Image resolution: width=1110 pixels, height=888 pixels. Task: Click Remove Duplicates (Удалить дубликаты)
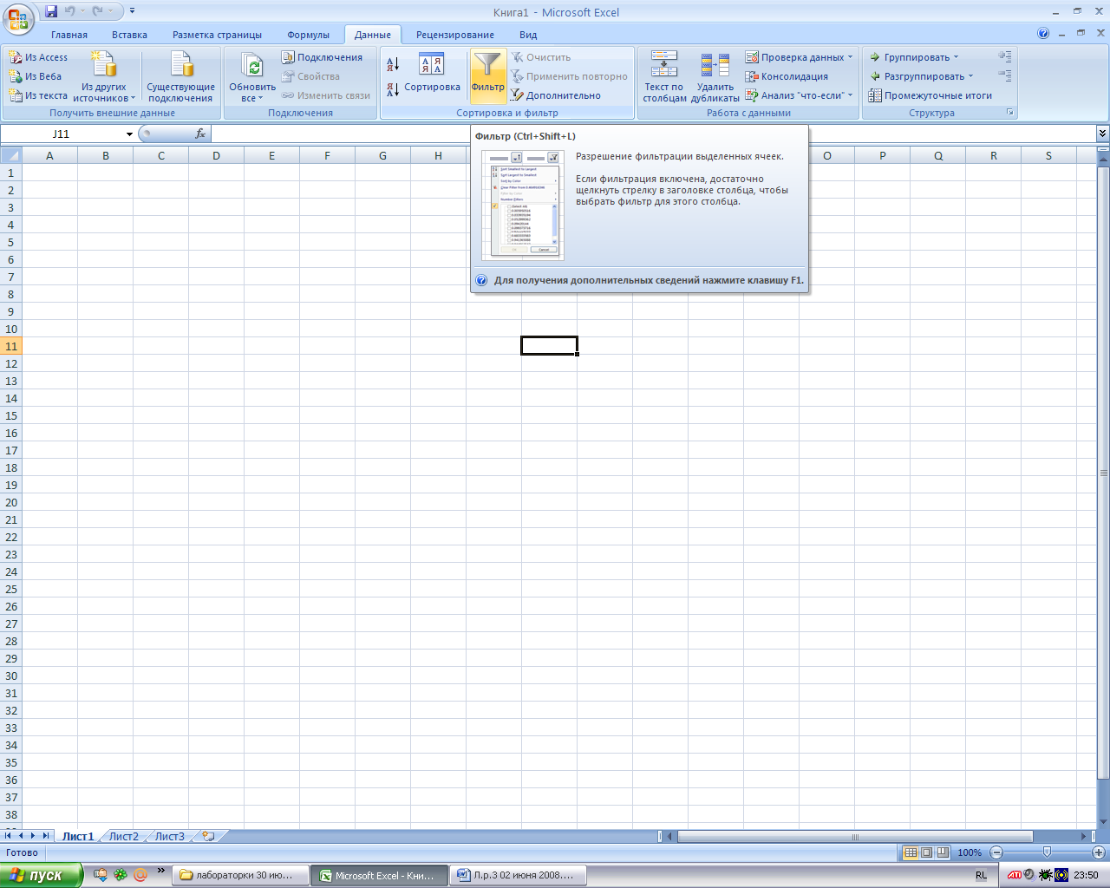point(715,76)
